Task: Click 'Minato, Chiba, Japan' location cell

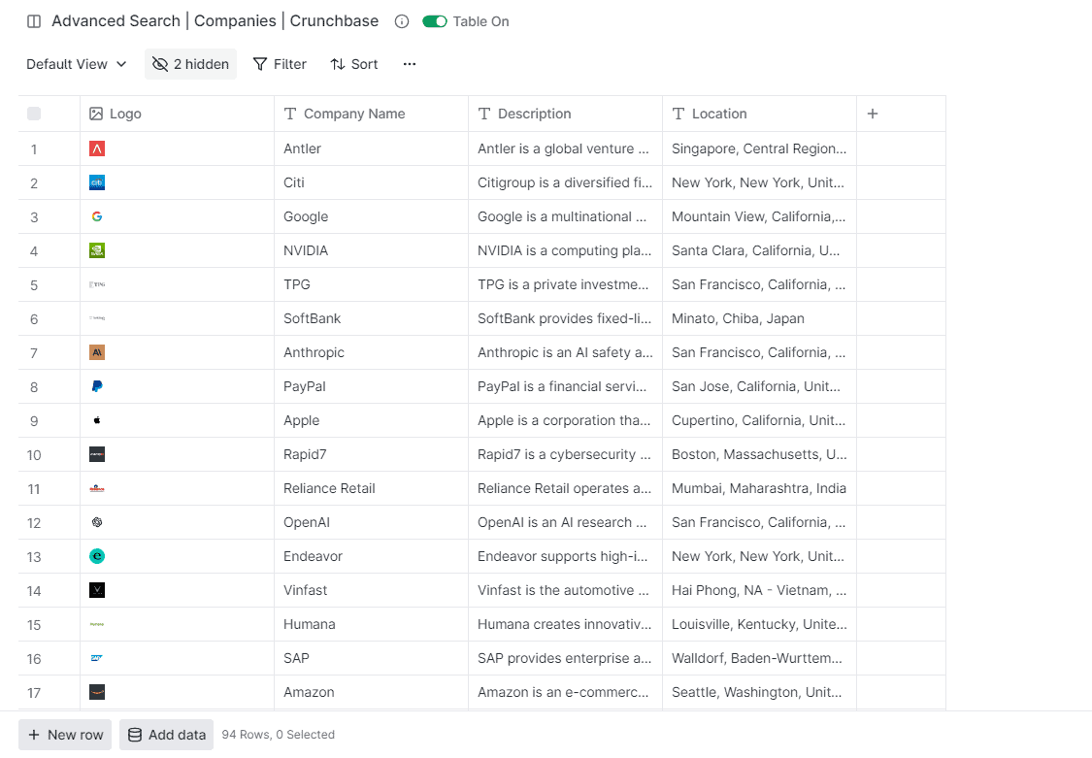Action: click(x=759, y=318)
